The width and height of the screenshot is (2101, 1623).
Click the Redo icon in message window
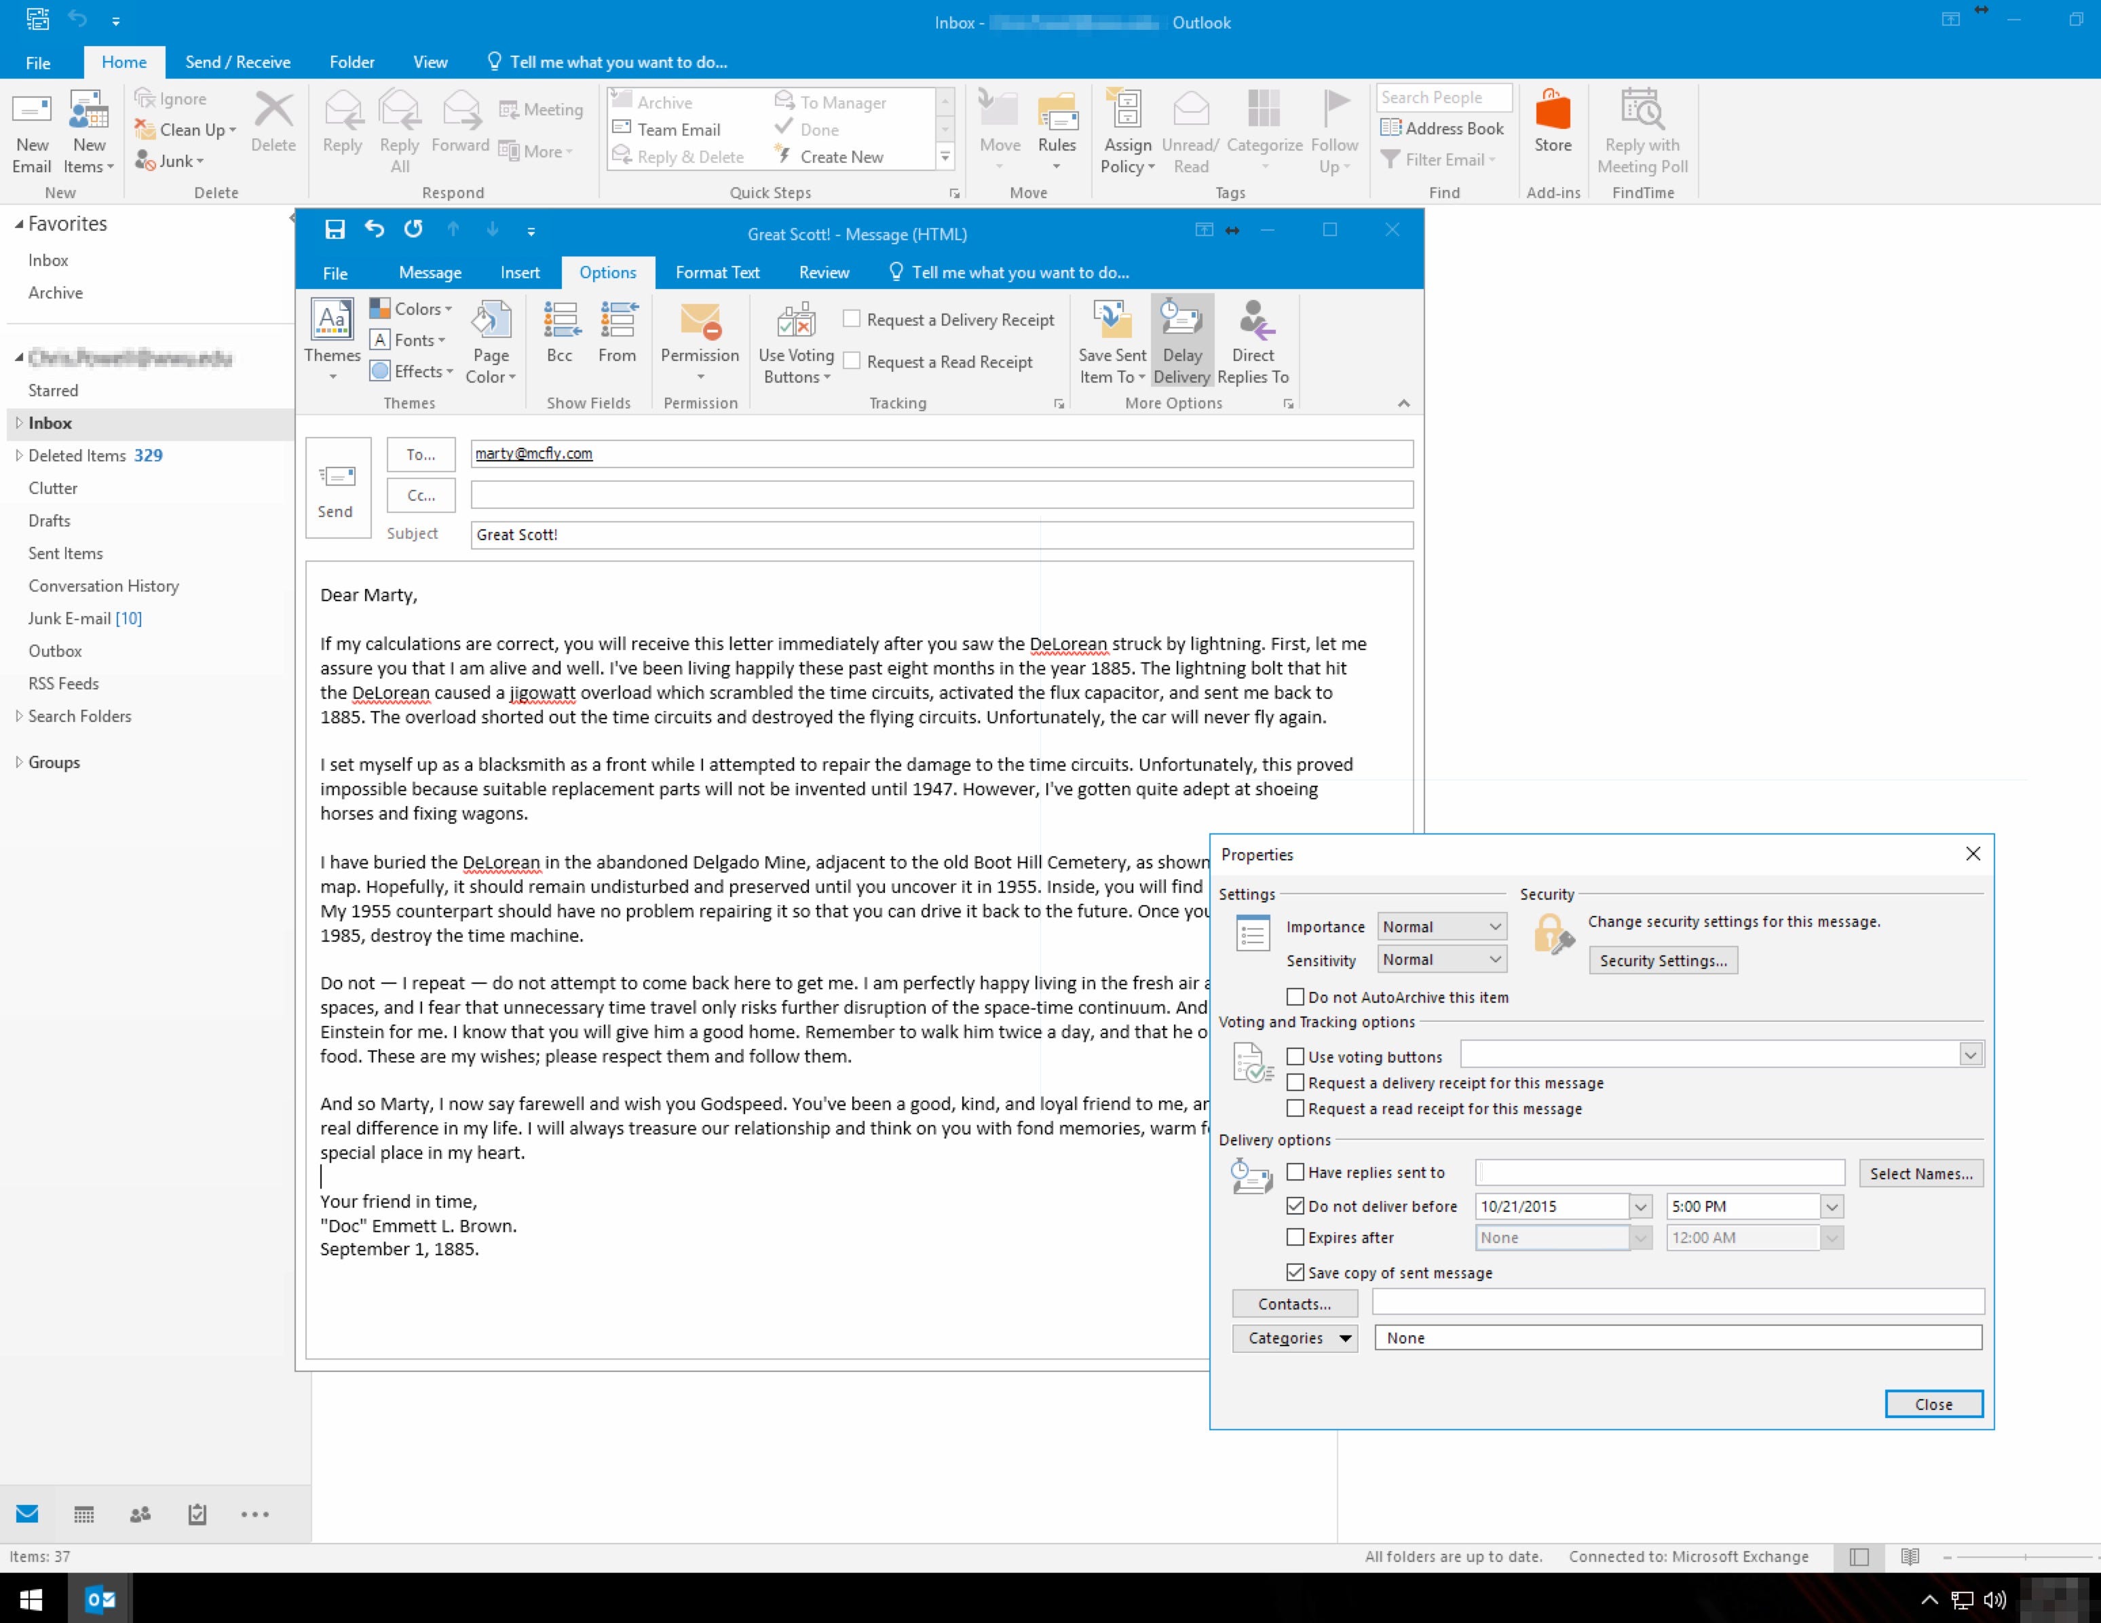tap(413, 229)
